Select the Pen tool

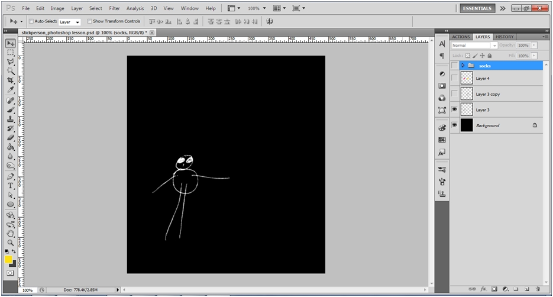pyautogui.click(x=11, y=176)
